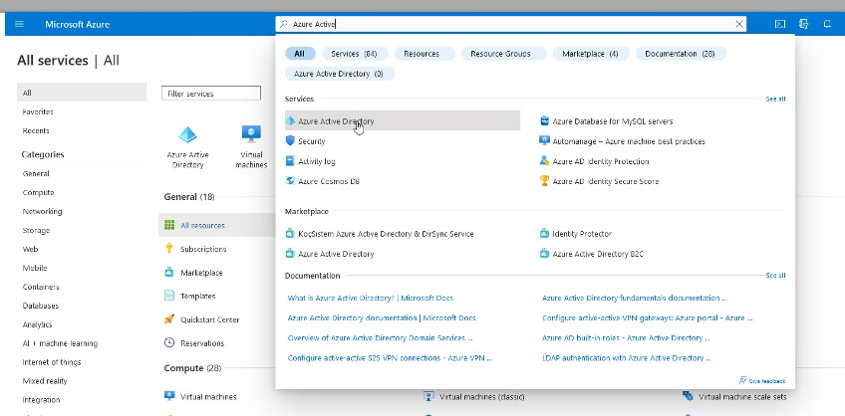Select AI + machine learning category
845x416 pixels.
60,343
